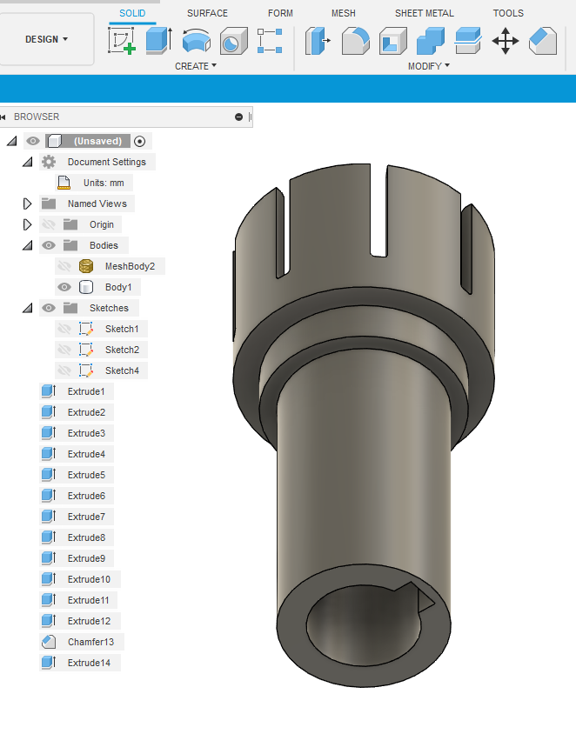Switch to the SURFACE tab

[x=207, y=13]
